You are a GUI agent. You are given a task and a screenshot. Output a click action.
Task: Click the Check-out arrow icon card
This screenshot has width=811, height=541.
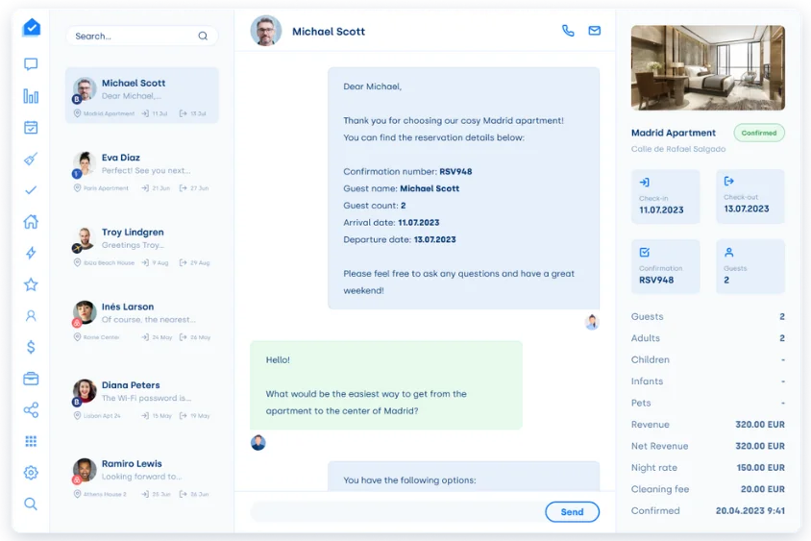(750, 197)
